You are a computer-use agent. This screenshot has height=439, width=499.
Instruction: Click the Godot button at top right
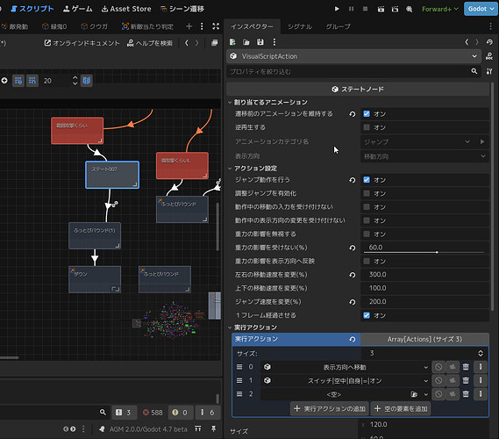pyautogui.click(x=481, y=9)
